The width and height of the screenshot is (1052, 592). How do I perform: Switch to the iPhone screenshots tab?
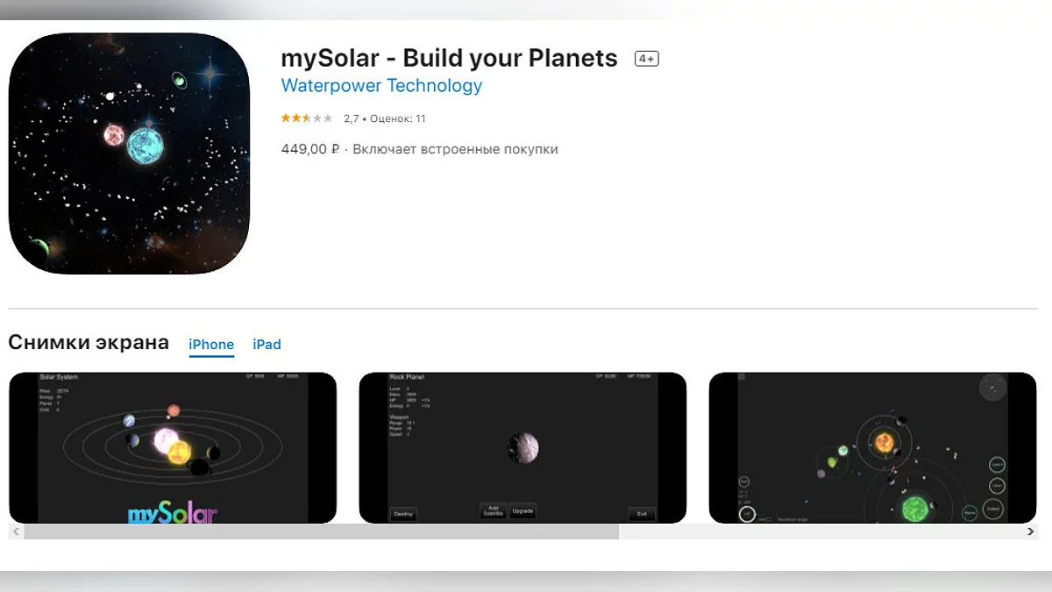(x=211, y=345)
